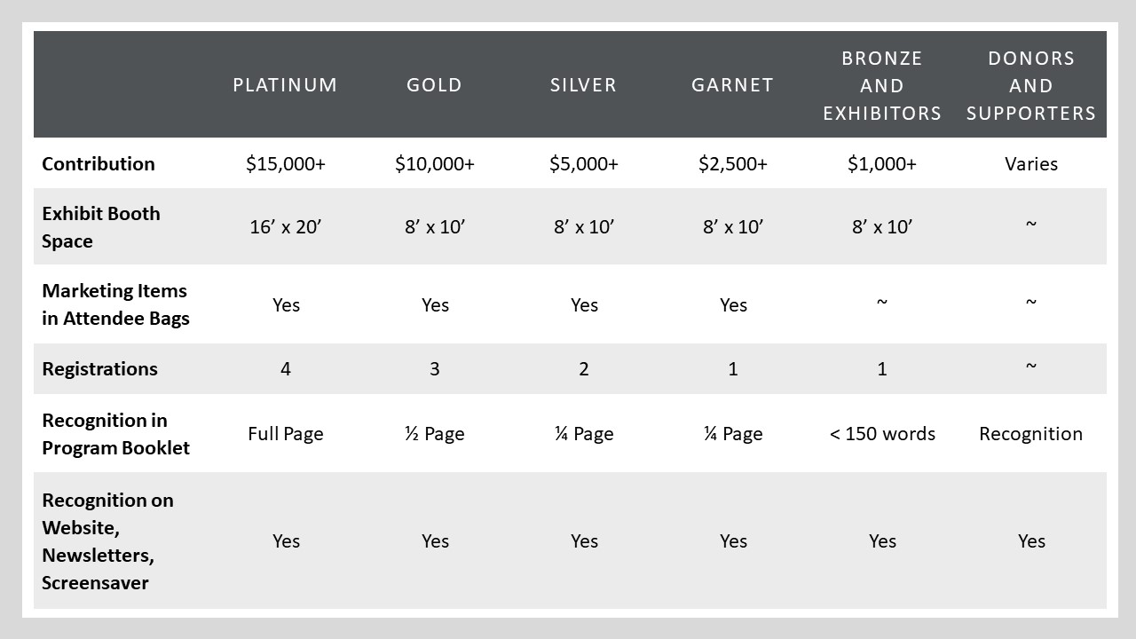Image resolution: width=1136 pixels, height=639 pixels.
Task: Click the ½ Page Gold cell
Action: click(435, 434)
